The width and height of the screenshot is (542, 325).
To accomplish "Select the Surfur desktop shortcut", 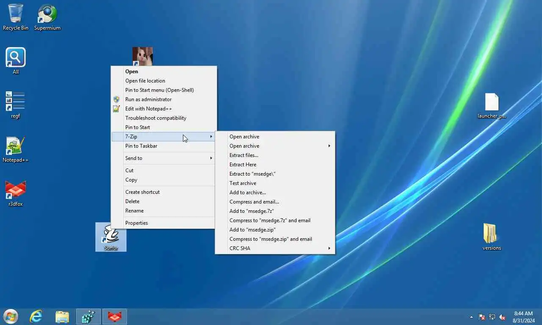I will pyautogui.click(x=111, y=237).
